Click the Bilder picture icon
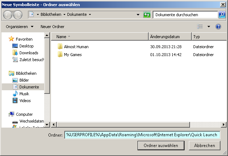 (15, 80)
